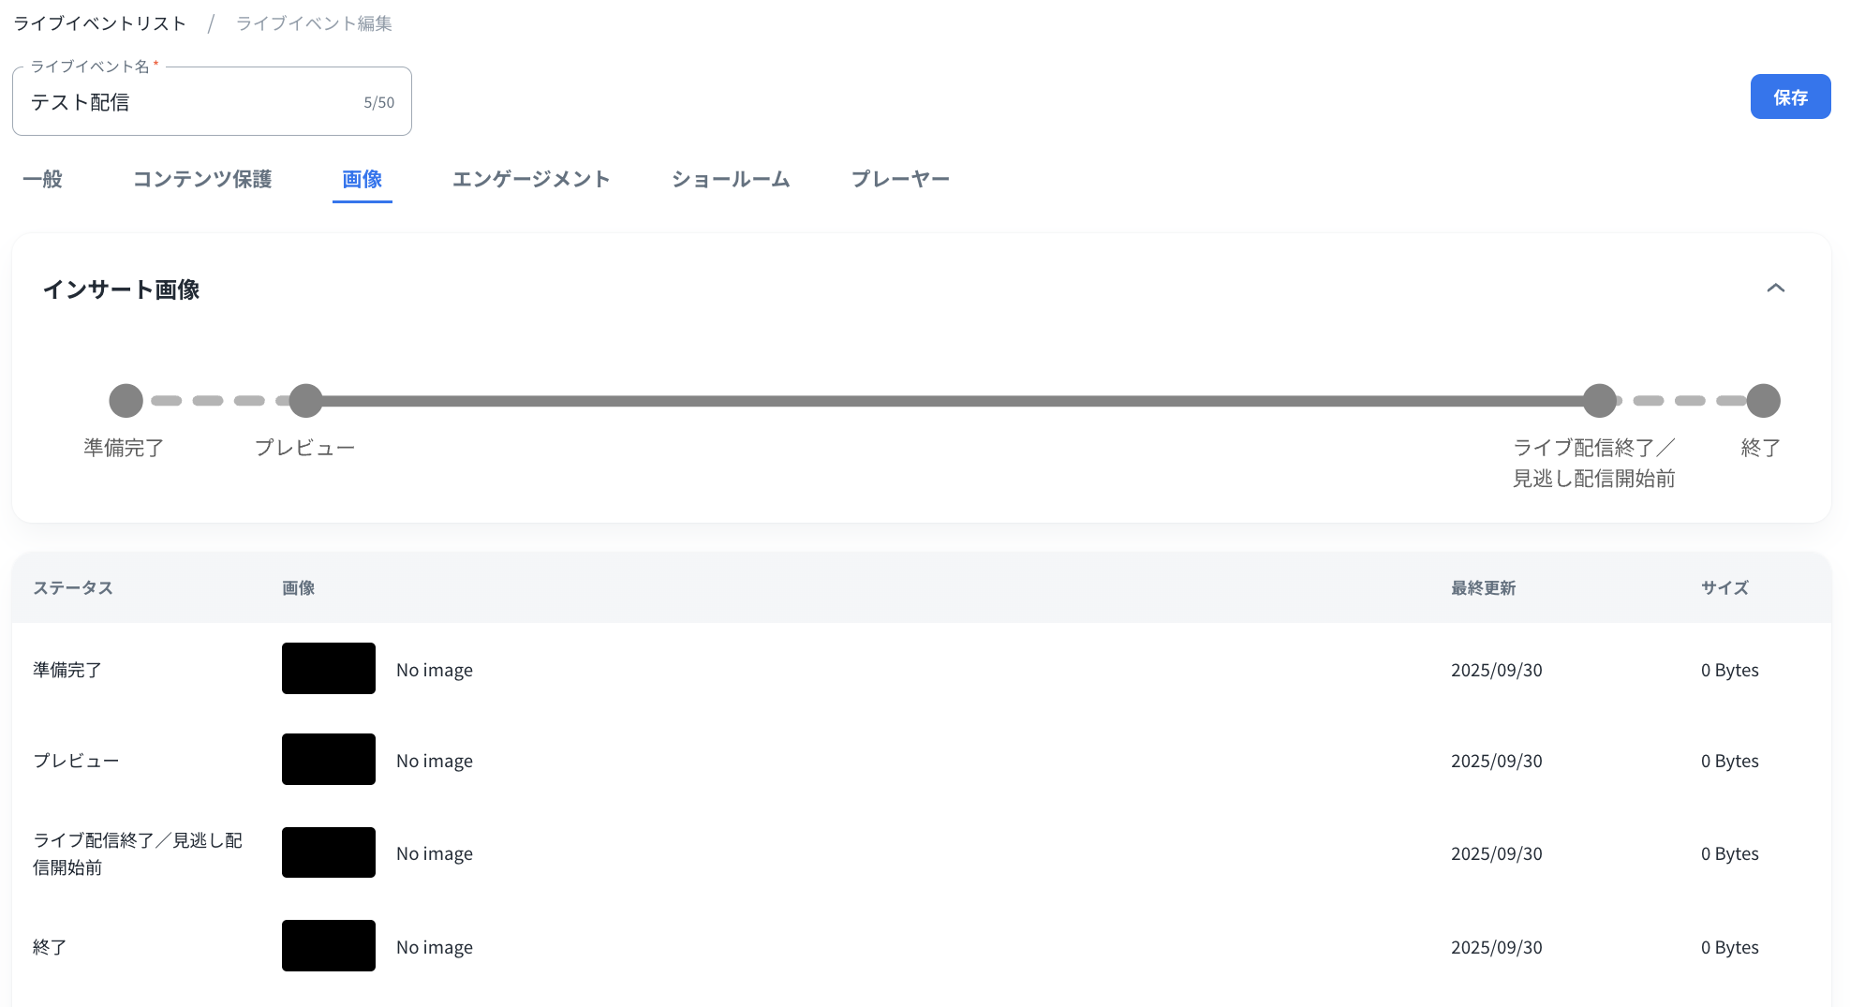Open the エンゲージメント tab

[531, 179]
